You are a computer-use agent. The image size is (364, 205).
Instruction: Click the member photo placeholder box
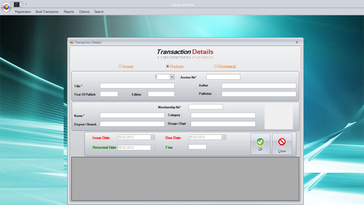tap(278, 116)
